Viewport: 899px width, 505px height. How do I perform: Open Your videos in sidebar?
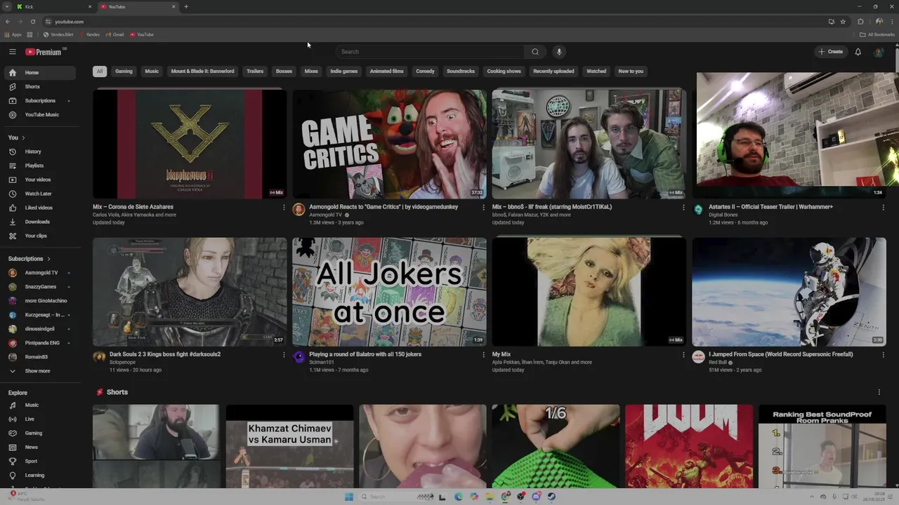(x=39, y=180)
